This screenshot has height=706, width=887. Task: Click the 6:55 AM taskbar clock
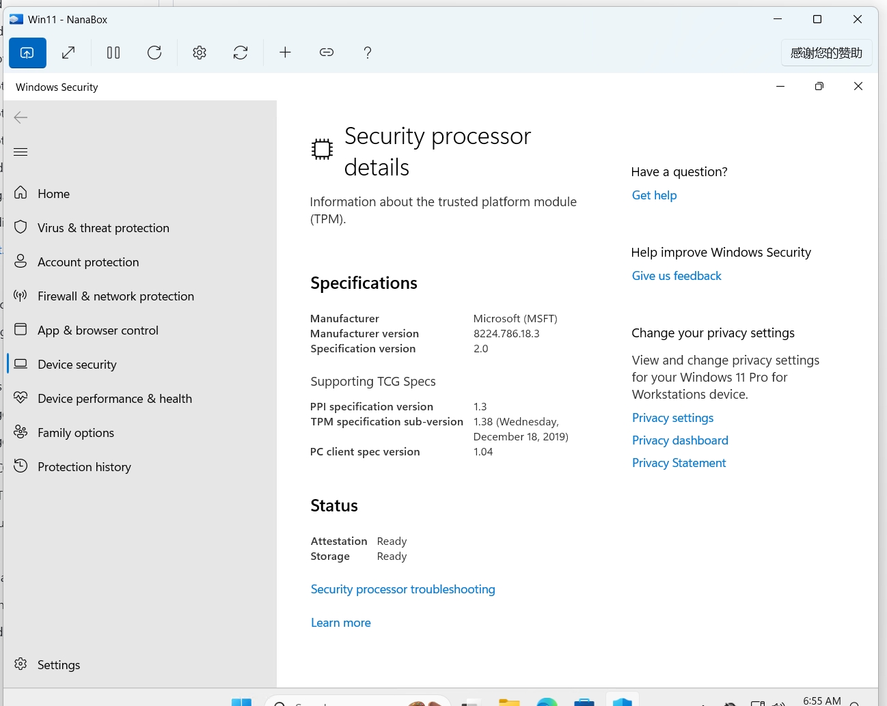point(822,701)
